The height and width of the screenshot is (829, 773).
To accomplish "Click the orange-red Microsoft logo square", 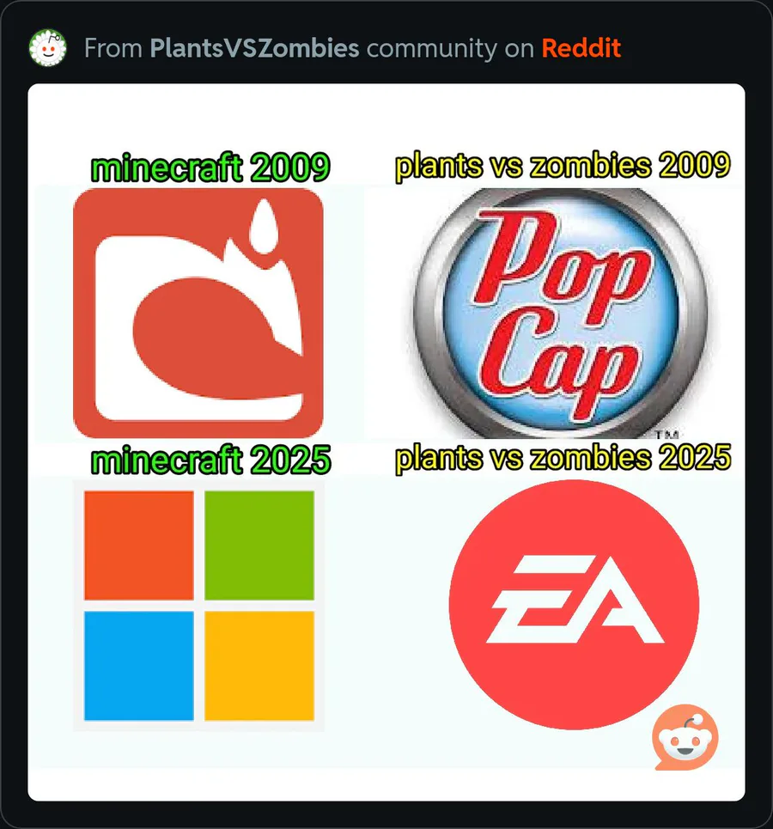I will click(139, 546).
